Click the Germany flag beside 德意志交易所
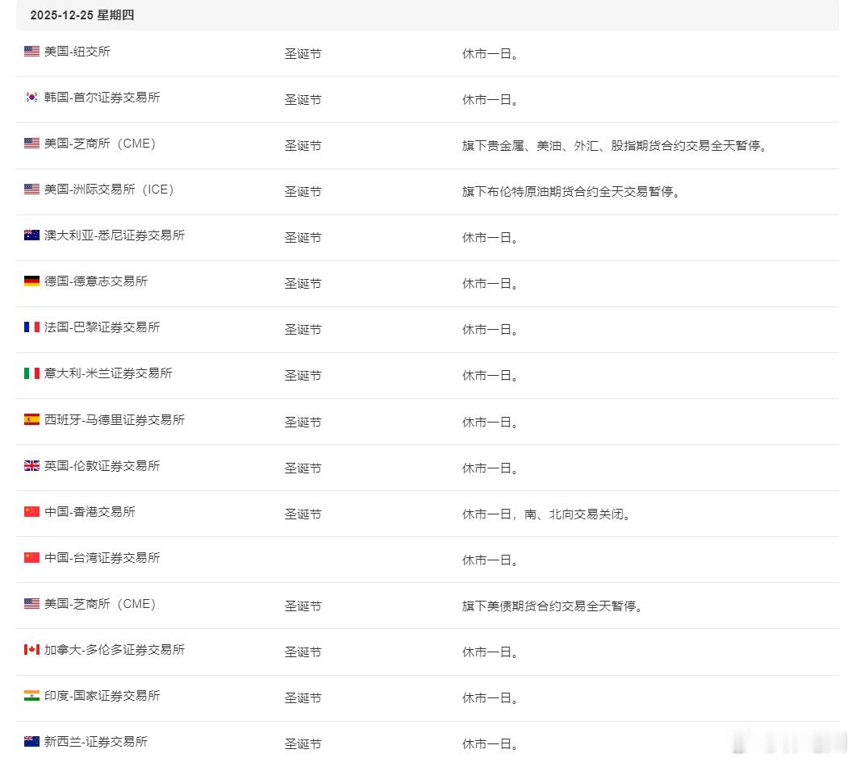The height and width of the screenshot is (762, 856). click(x=31, y=281)
